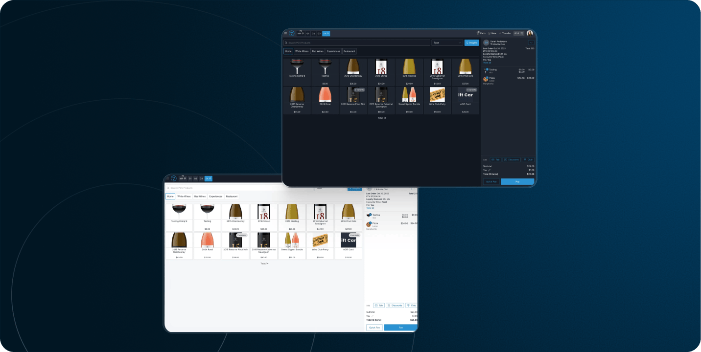This screenshot has height=352, width=701.
Task: Click the Pay button in dark window
Action: 517,181
